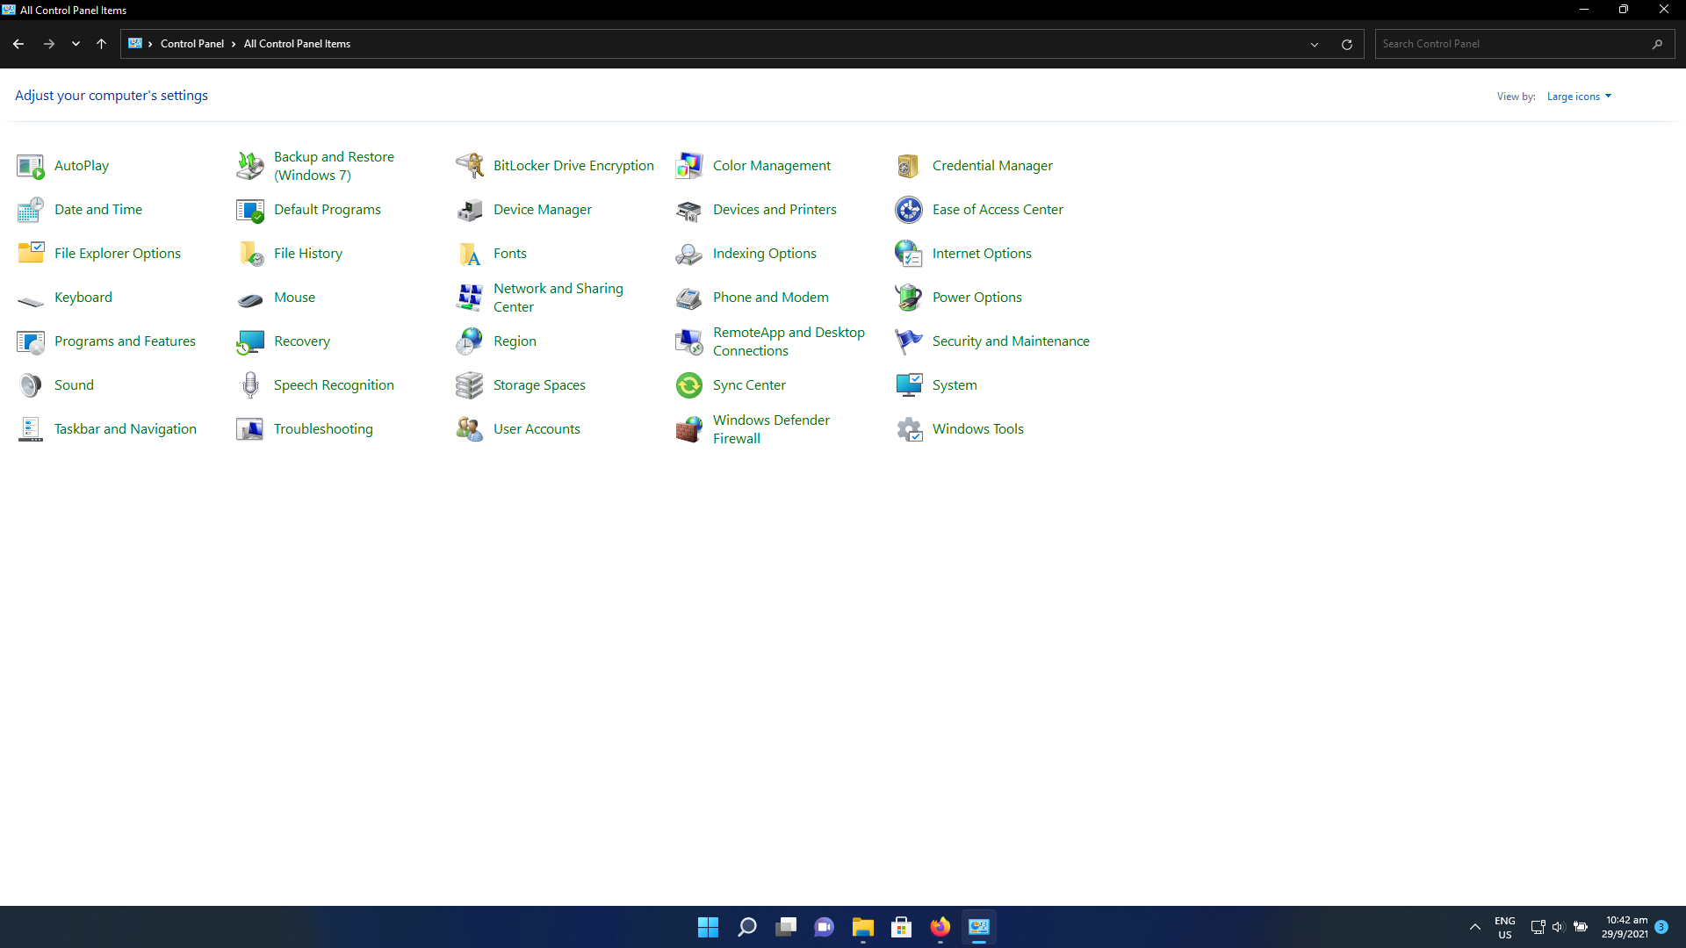
Task: Click the Default Programs icon
Action: [250, 210]
